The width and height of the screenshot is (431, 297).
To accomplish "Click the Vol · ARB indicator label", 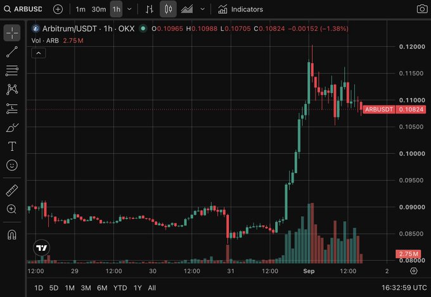I will 45,41.
